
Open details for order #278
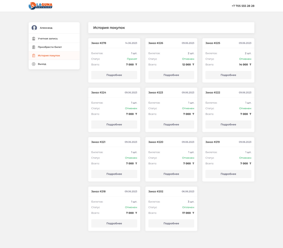pos(114,75)
